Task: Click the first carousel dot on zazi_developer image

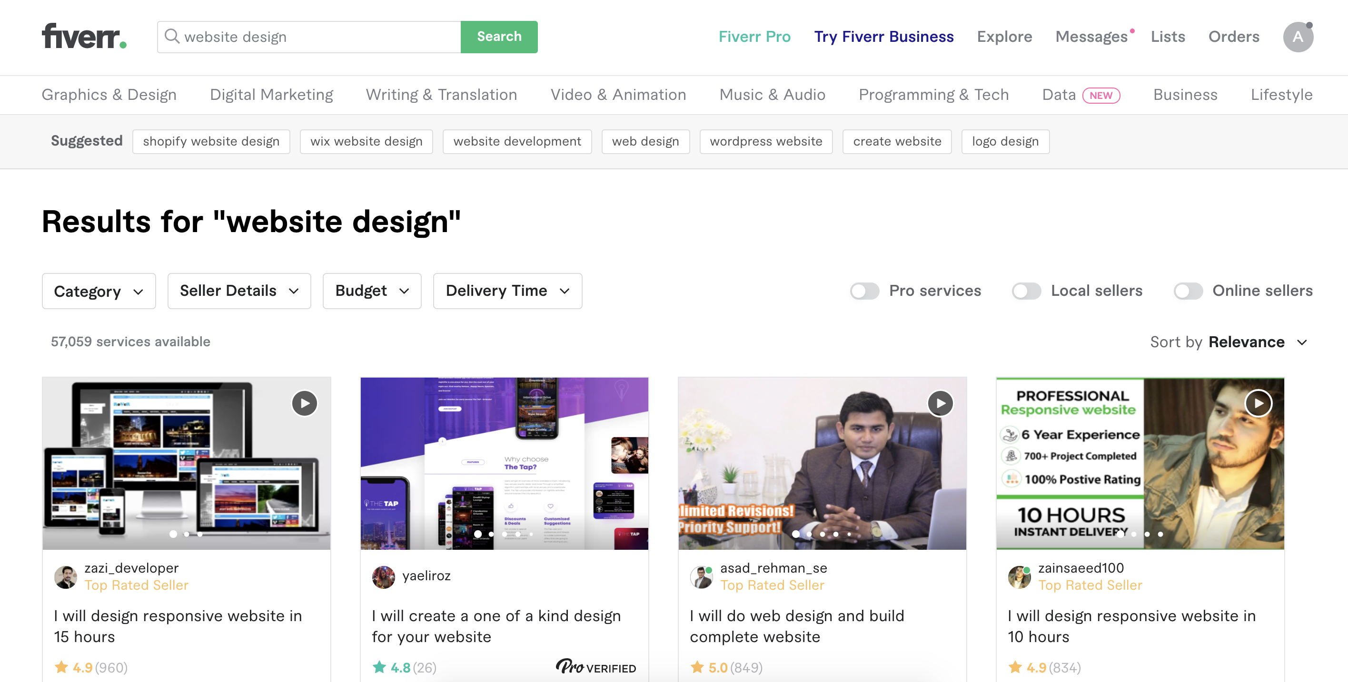Action: pyautogui.click(x=173, y=534)
